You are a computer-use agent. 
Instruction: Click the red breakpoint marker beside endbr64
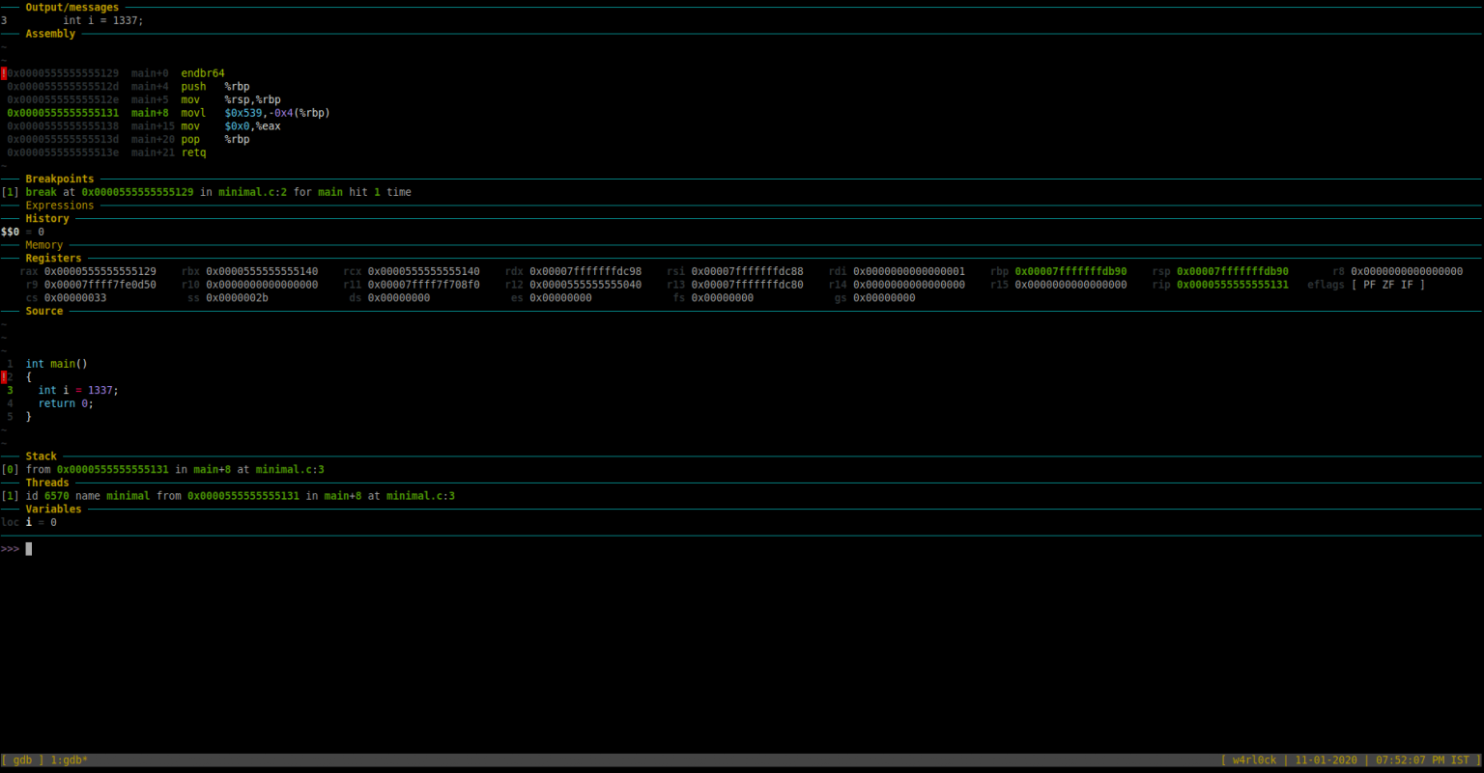click(x=4, y=73)
